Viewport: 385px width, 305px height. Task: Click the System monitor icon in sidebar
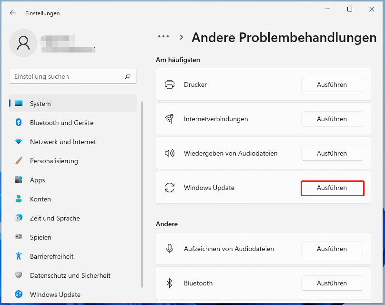point(19,104)
